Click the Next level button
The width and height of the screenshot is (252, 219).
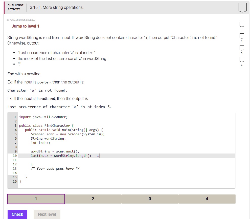pyautogui.click(x=47, y=214)
